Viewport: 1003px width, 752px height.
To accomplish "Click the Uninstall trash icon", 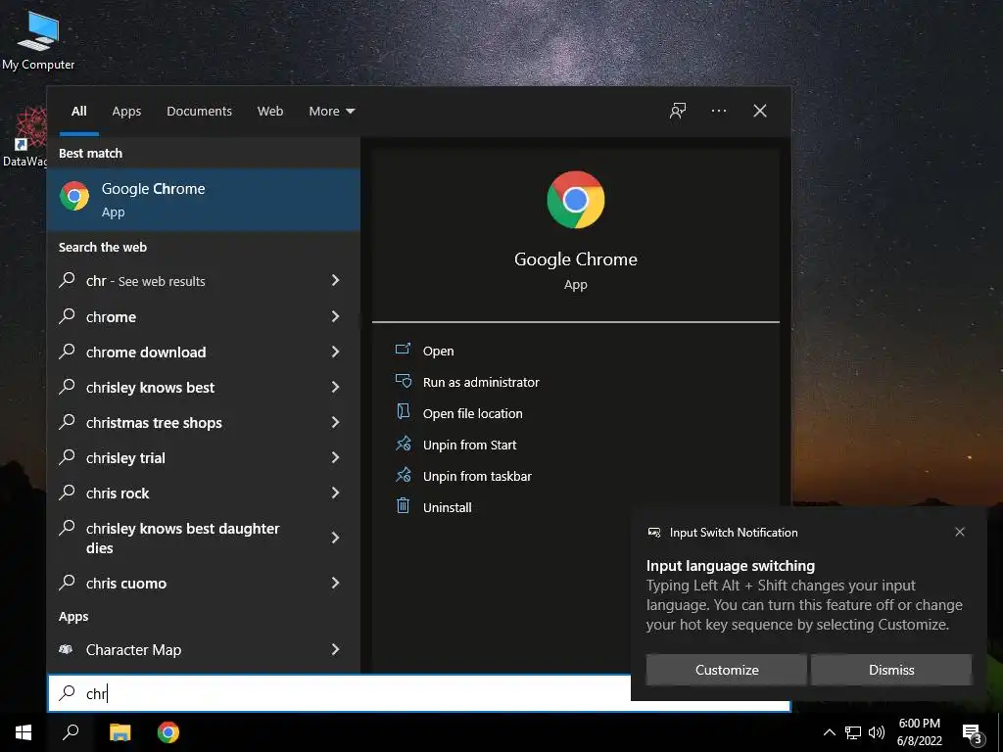I will [403, 506].
